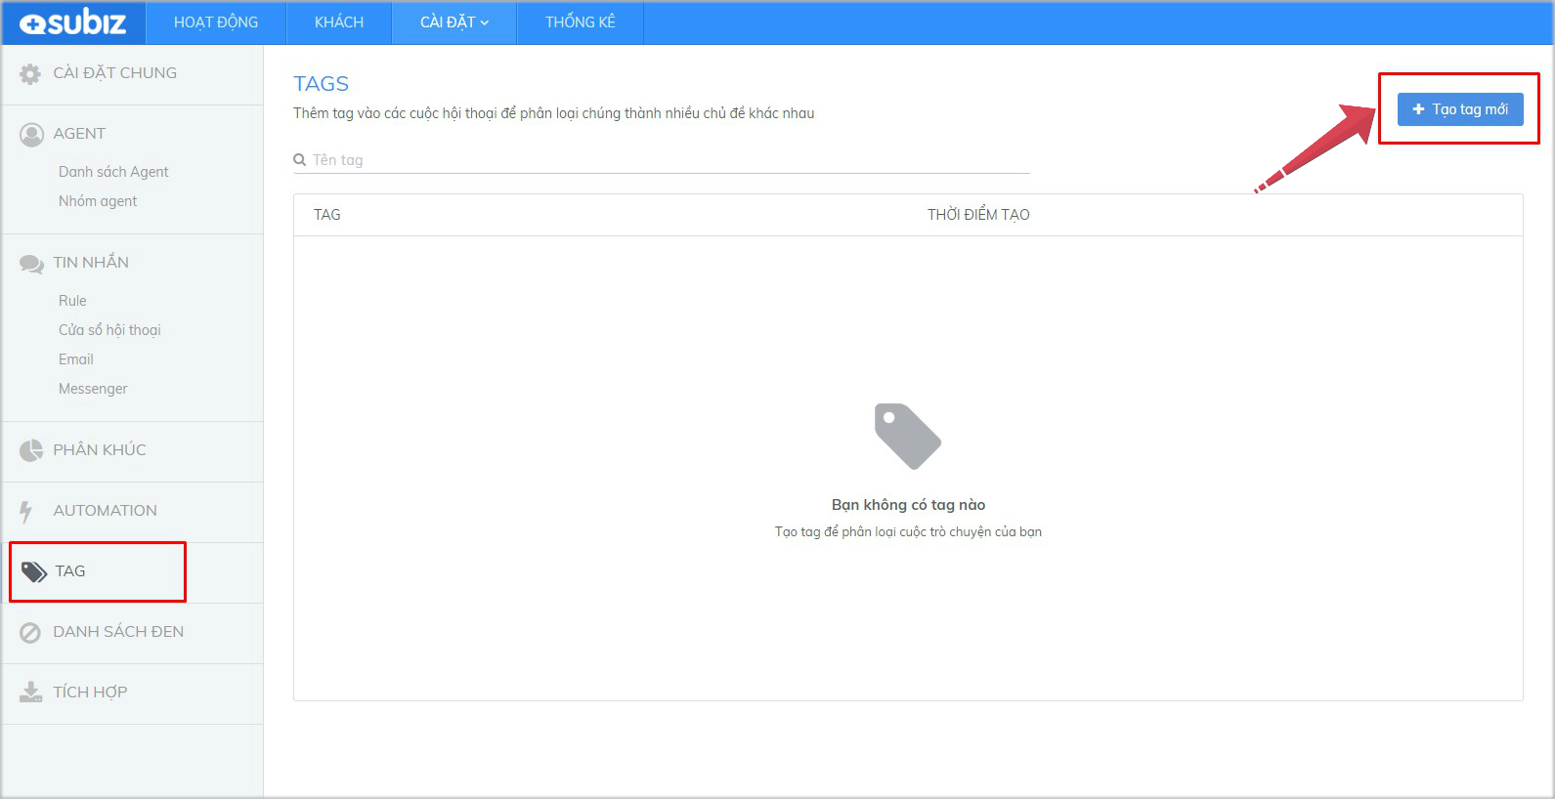The height and width of the screenshot is (799, 1555).
Task: Open the Rule settings link
Action: point(72,301)
